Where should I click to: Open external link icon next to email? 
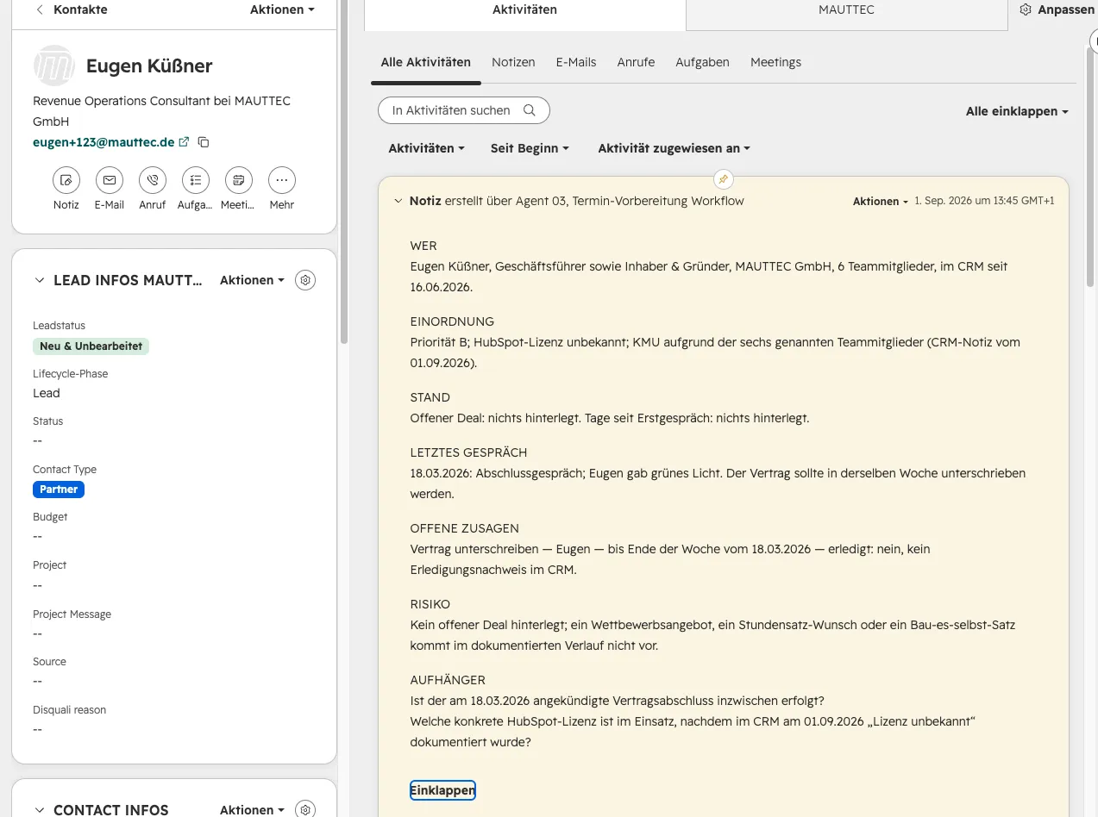point(184,141)
